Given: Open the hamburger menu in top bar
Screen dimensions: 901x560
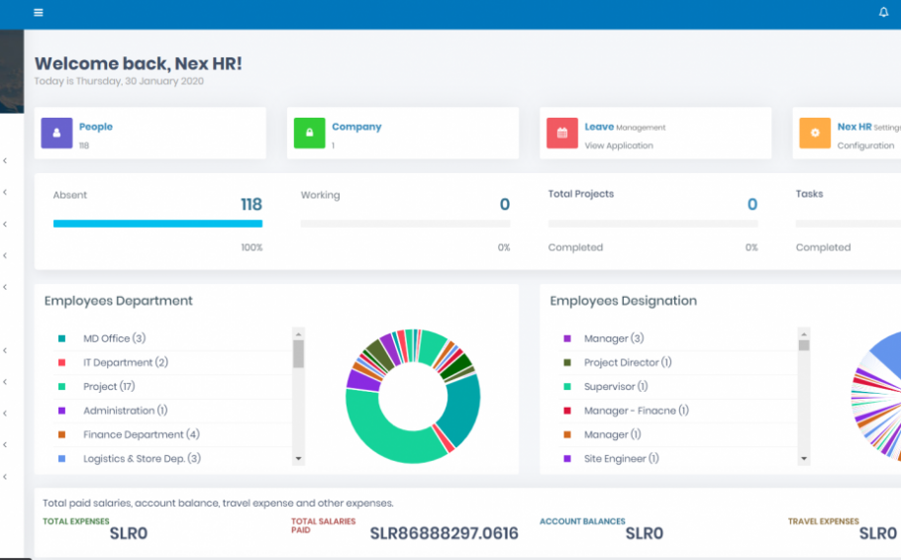Looking at the screenshot, I should tap(39, 13).
